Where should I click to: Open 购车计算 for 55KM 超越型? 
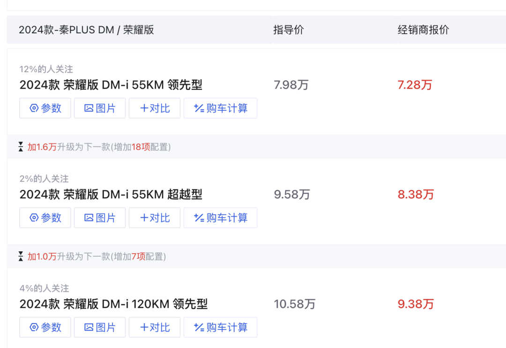pos(220,218)
